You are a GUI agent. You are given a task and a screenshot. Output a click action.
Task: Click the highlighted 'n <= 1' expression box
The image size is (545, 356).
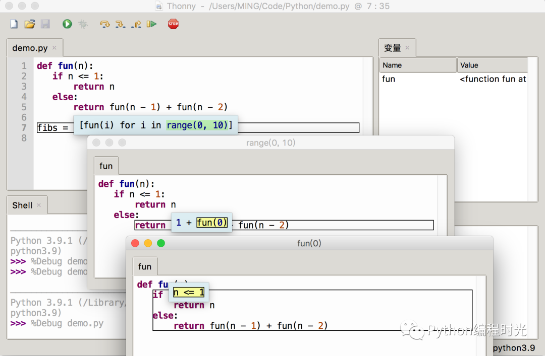(189, 293)
